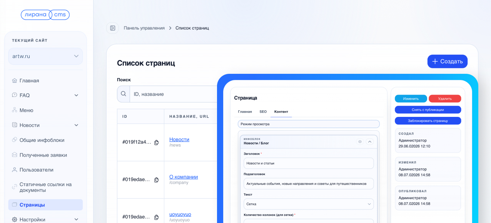Open the Текст dropdown showing Сетка
The width and height of the screenshot is (491, 223).
point(309,204)
